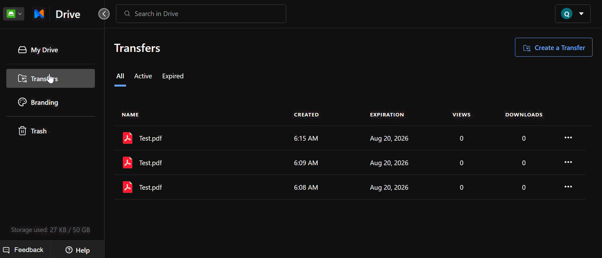Click the Create a Transfer button
Viewport: 602px width, 258px height.
point(554,47)
